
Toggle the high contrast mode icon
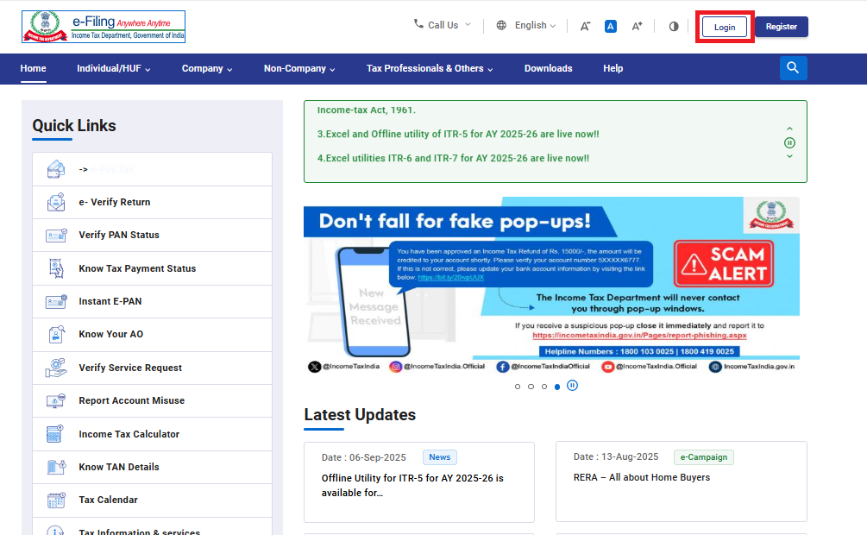674,26
